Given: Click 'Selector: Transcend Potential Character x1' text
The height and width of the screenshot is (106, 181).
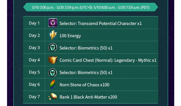Looking at the screenshot, I should [101, 24].
